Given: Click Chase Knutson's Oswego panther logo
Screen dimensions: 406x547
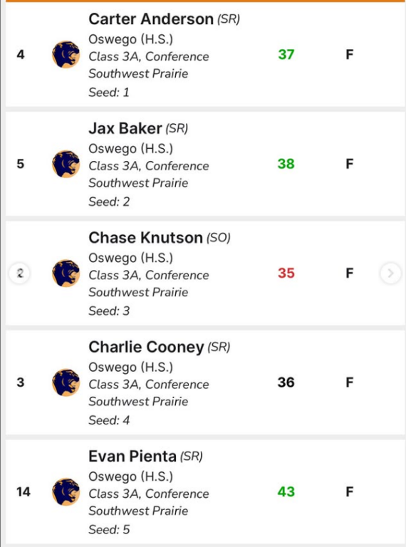Looking at the screenshot, I should [66, 273].
